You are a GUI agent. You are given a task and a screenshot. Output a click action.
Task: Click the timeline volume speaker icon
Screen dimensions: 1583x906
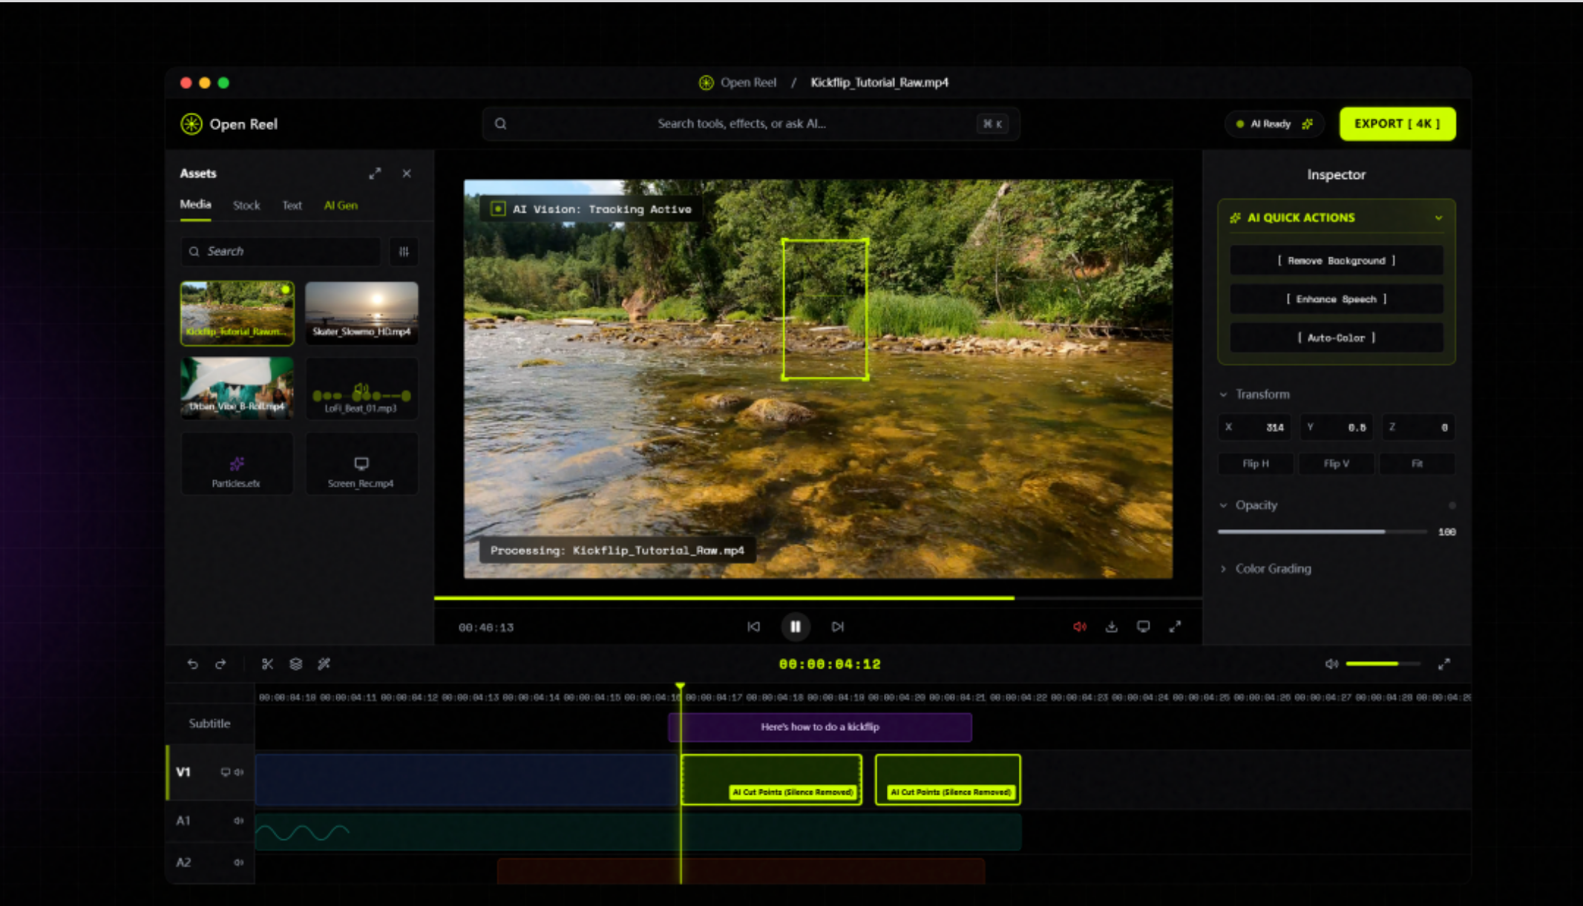[x=1332, y=664]
